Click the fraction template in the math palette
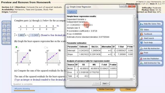Viewport: 165px width, 93px height. click(x=4, y=26)
